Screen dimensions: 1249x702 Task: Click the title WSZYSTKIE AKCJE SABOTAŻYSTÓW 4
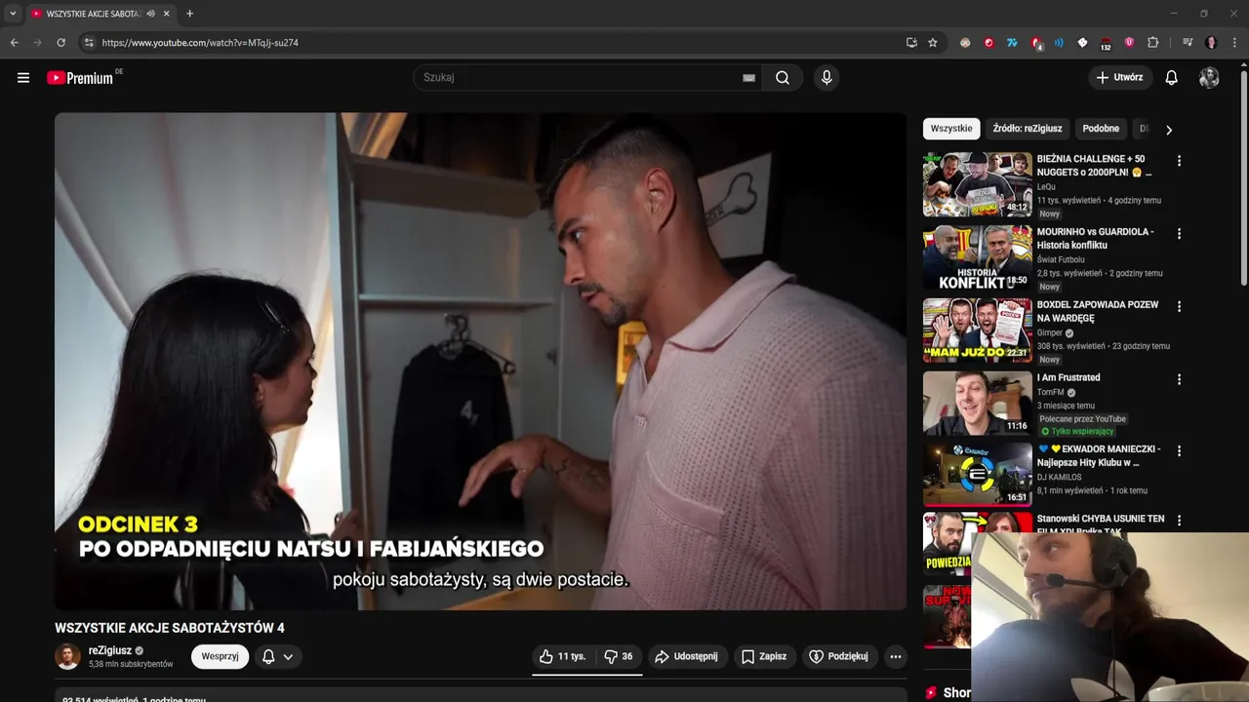click(x=170, y=628)
